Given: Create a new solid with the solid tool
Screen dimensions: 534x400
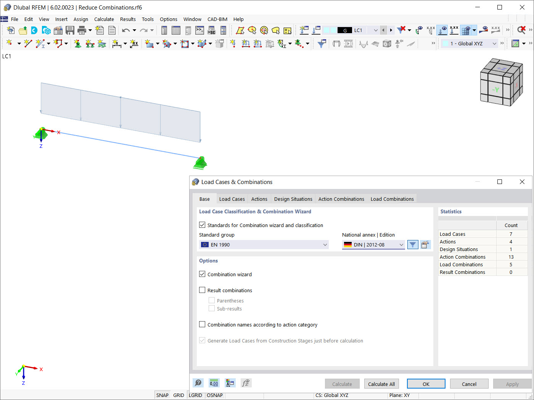Looking at the screenshot, I should [202, 44].
